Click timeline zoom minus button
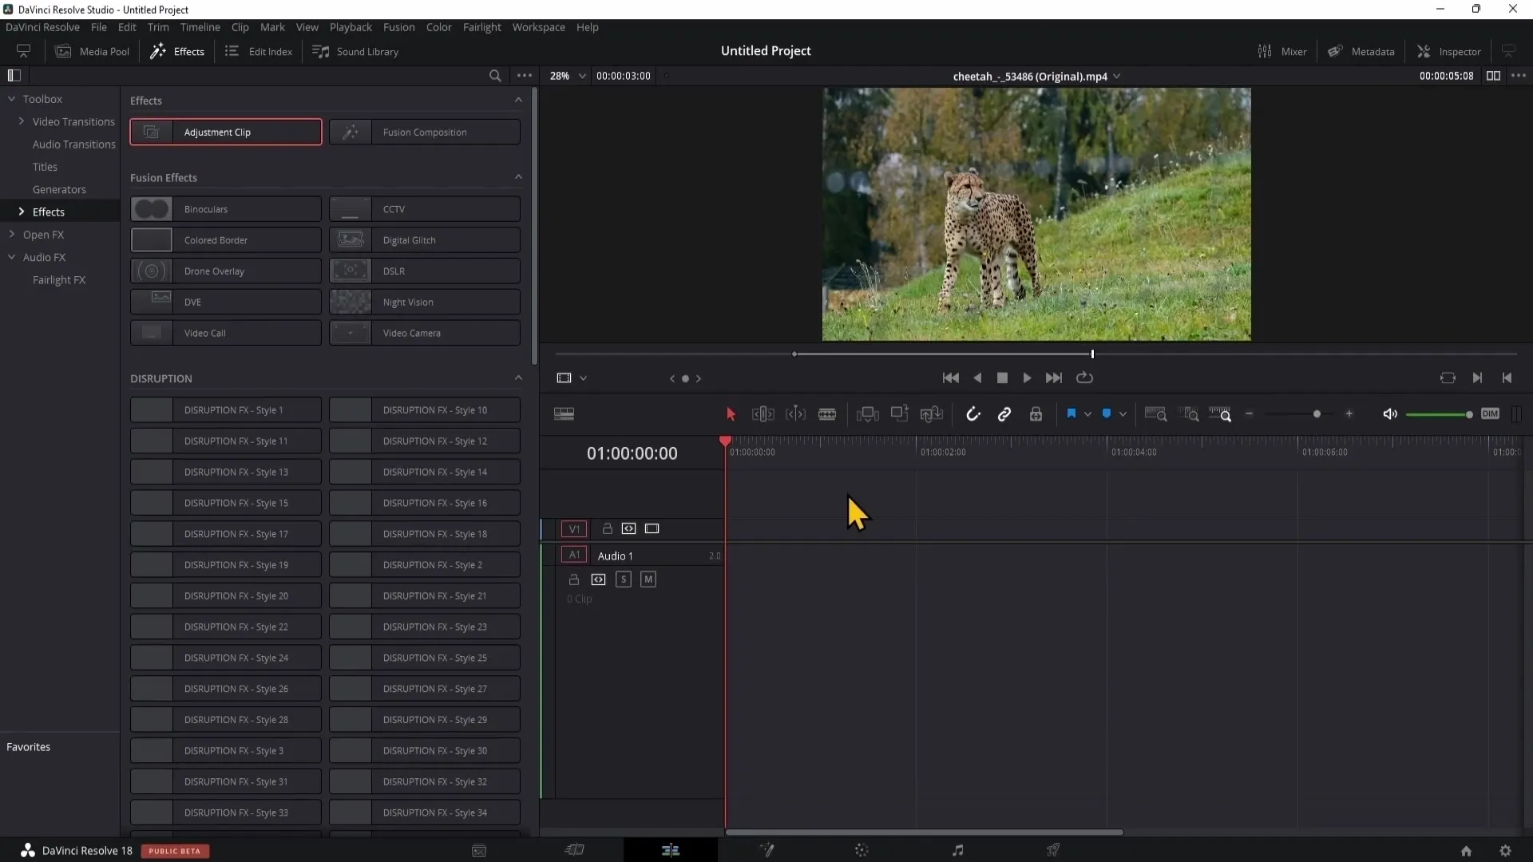This screenshot has height=862, width=1533. point(1250,413)
